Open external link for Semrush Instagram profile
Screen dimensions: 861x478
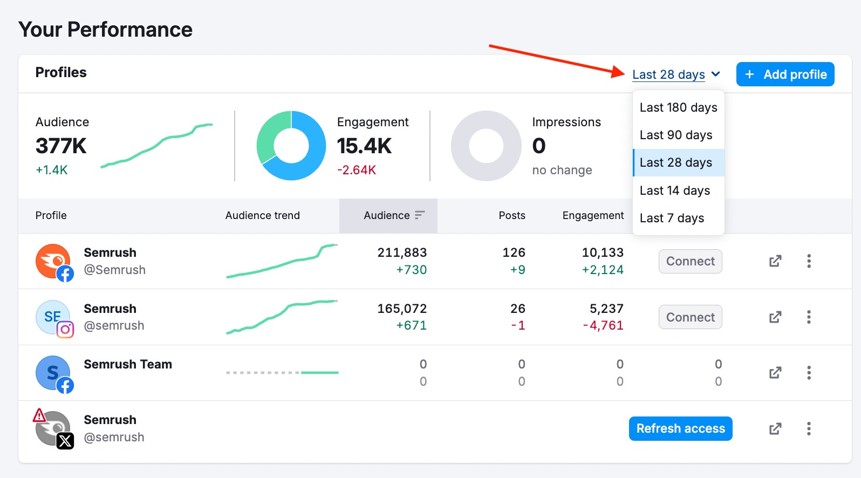pos(775,317)
